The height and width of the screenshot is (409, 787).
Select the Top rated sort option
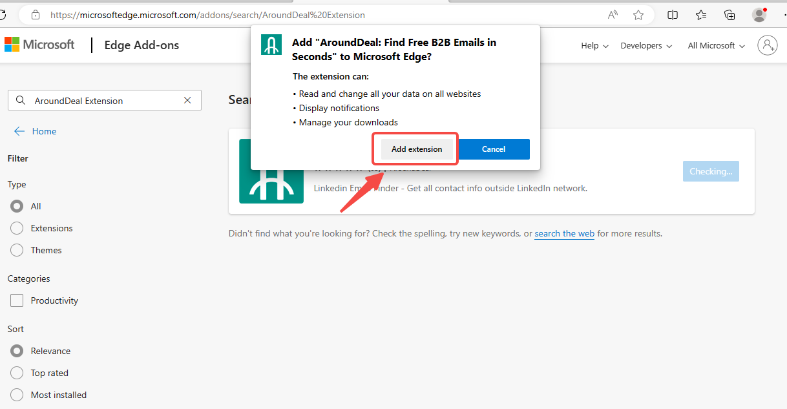17,373
